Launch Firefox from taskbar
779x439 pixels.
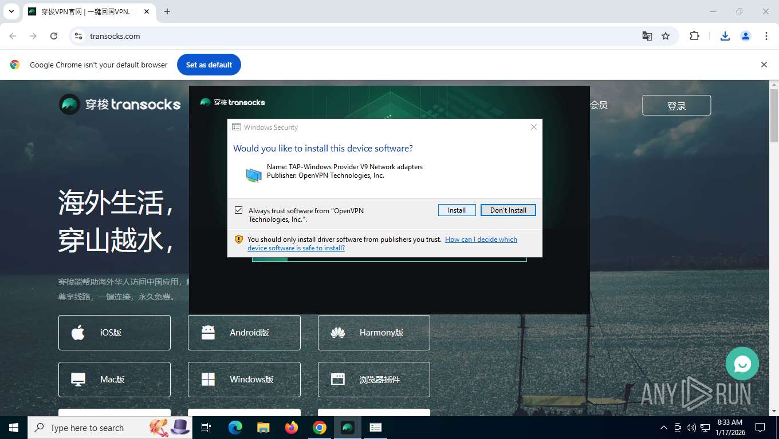pyautogui.click(x=292, y=428)
